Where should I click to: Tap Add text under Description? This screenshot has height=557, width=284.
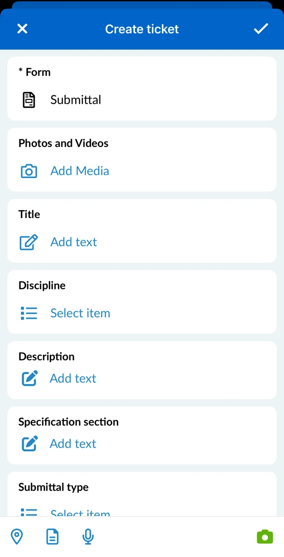click(73, 379)
